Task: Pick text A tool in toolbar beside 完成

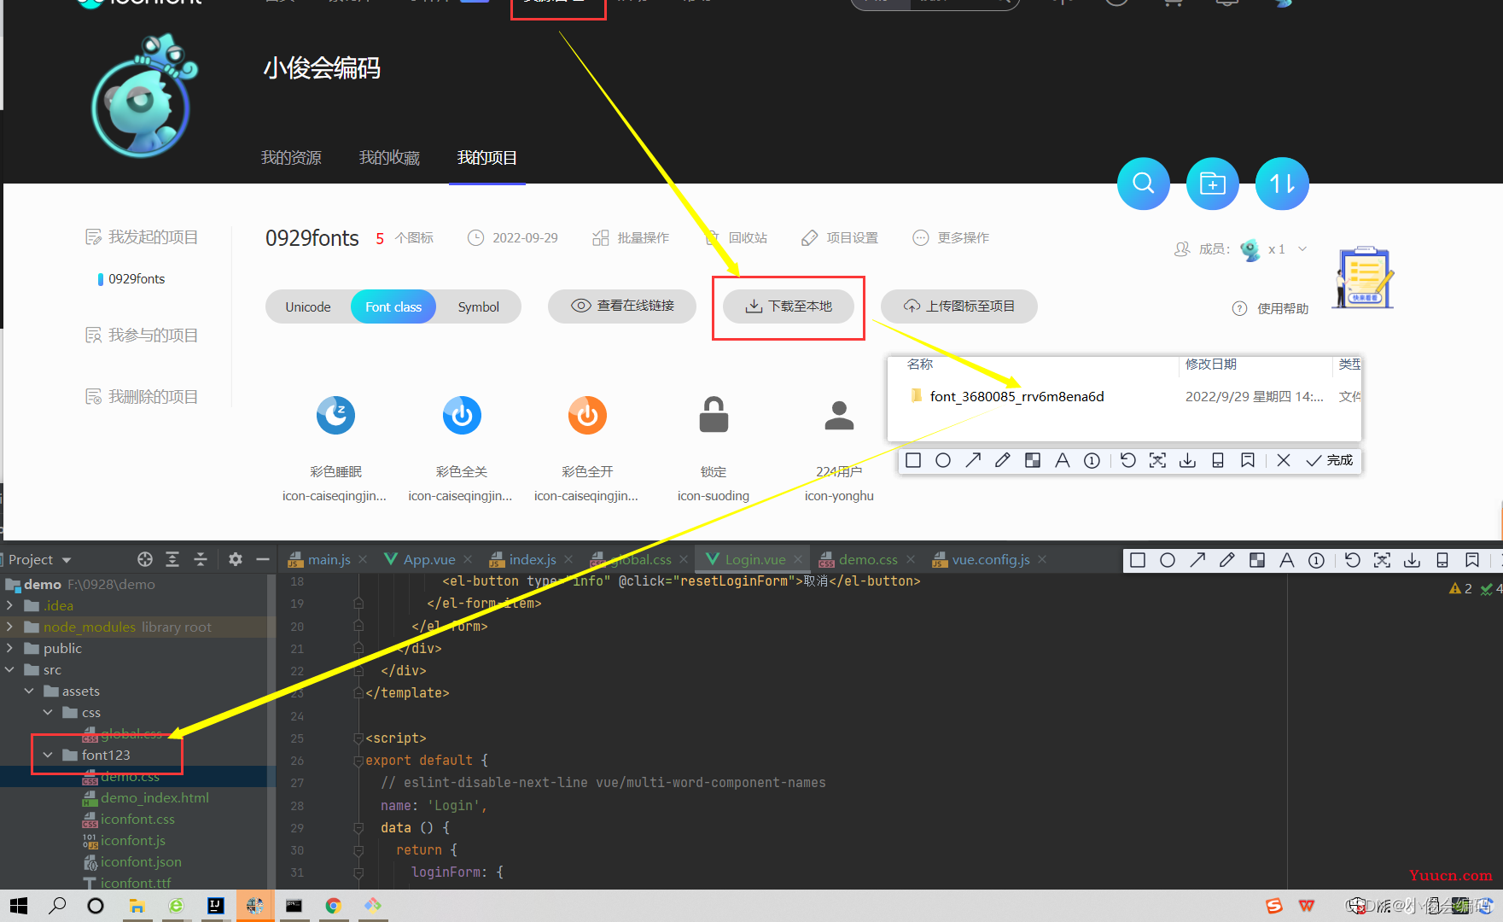Action: click(x=1063, y=460)
